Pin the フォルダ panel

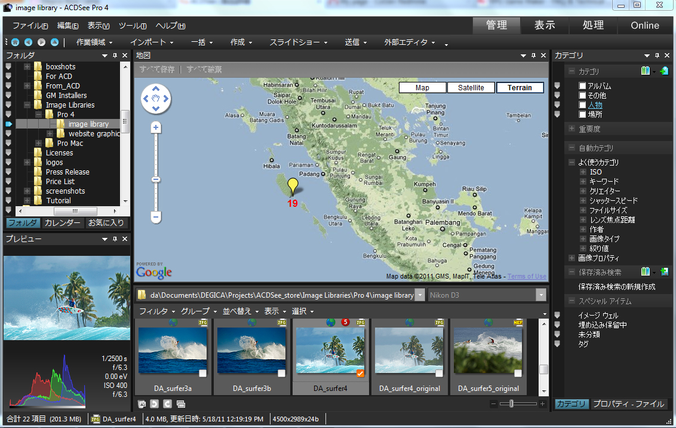115,56
